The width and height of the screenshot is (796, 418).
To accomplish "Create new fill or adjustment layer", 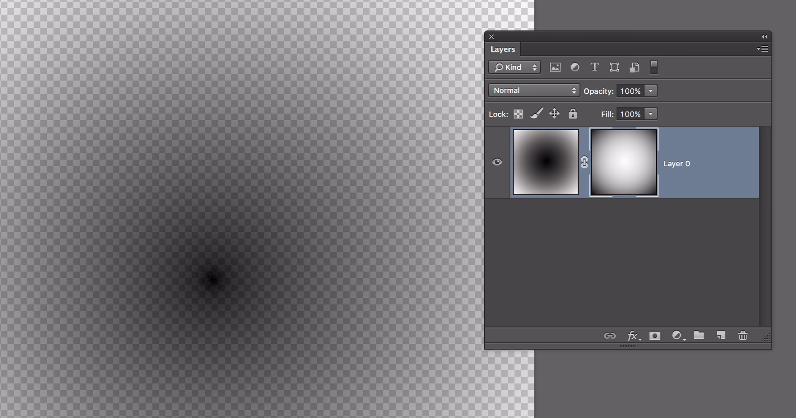I will point(678,335).
